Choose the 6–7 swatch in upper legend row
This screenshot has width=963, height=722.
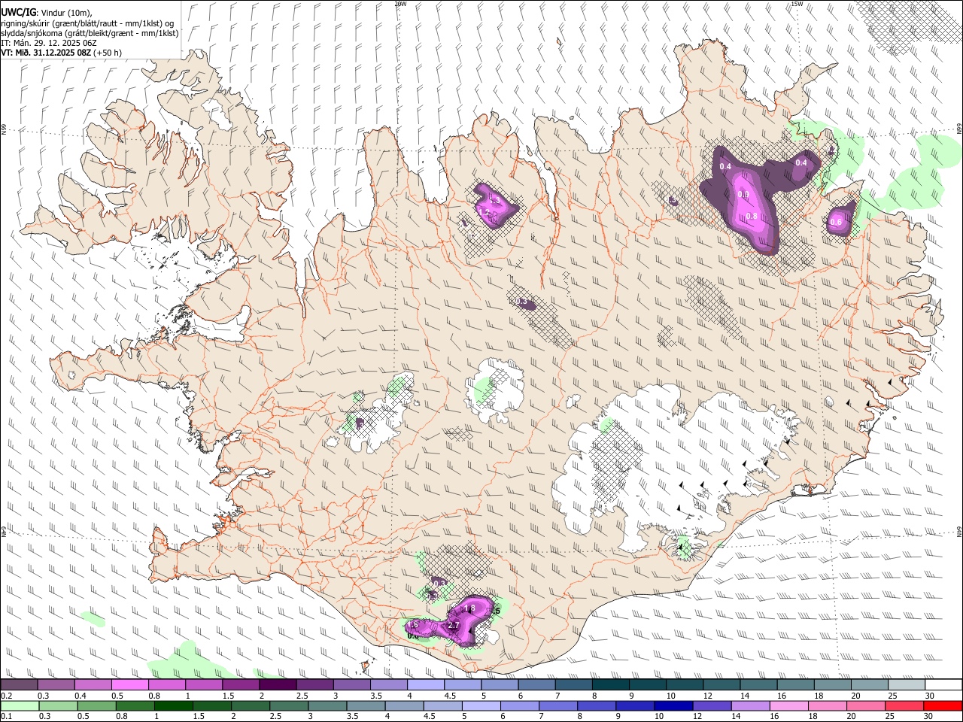[536, 684]
